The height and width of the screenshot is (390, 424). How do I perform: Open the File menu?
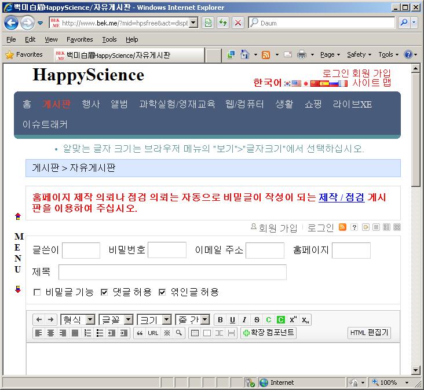click(x=11, y=39)
